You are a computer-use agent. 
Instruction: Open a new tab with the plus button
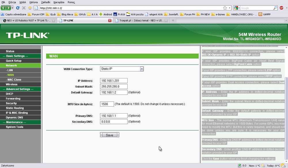[x=173, y=20]
